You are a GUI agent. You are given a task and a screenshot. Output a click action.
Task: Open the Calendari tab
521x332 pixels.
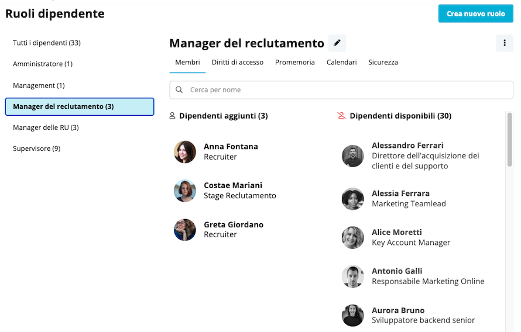341,63
